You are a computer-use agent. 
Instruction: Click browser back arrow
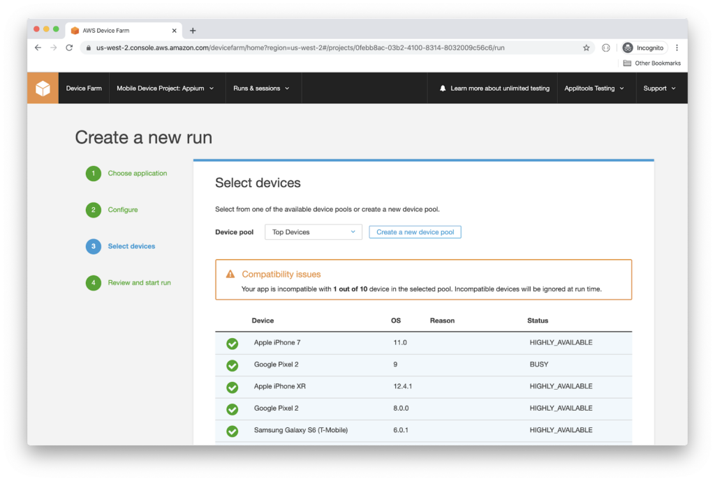38,47
